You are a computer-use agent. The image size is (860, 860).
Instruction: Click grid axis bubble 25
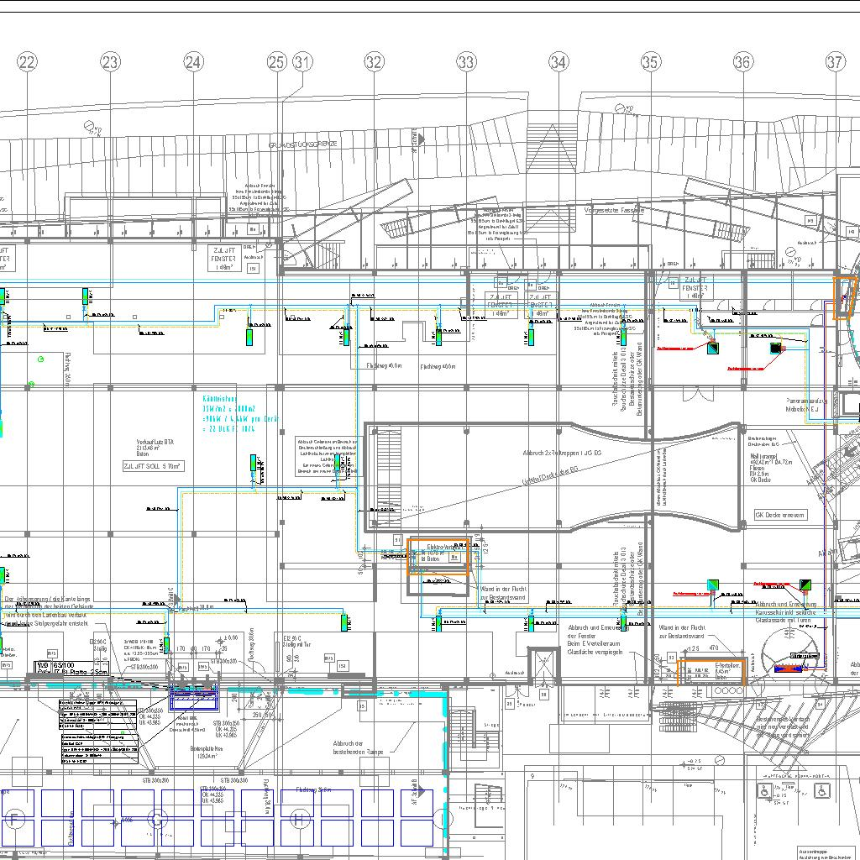(277, 62)
